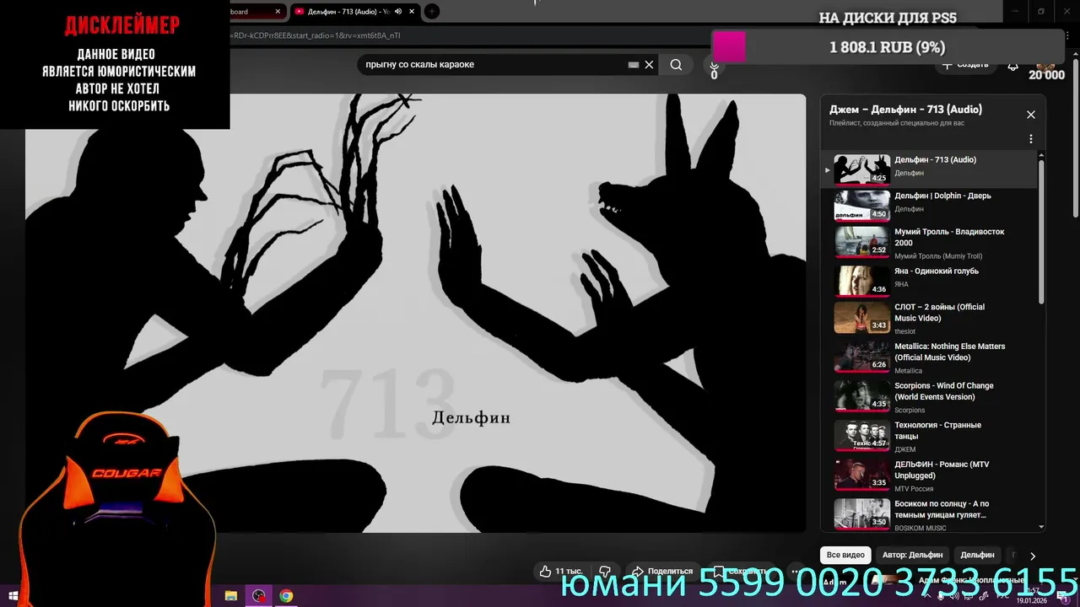Click the ДЖЕМ channel name
The width and height of the screenshot is (1080, 607).
(x=904, y=450)
